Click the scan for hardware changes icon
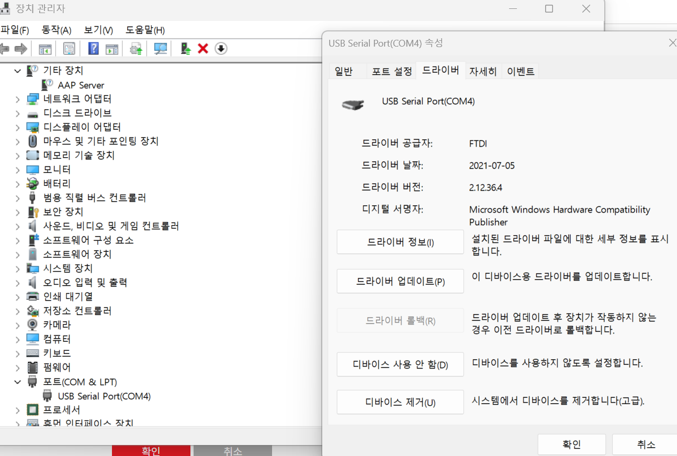Screen dimensions: 677x456 tap(160, 49)
